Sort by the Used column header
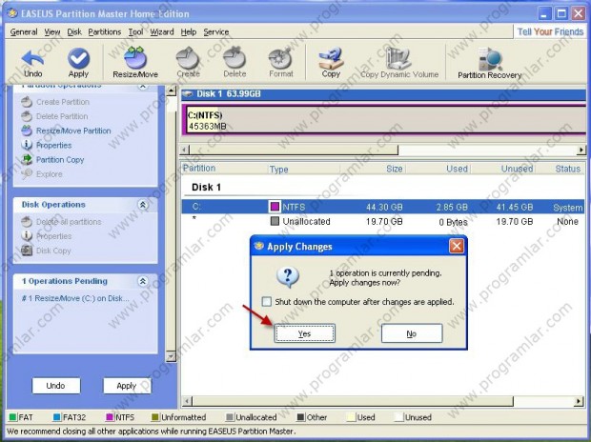This screenshot has width=591, height=442. [438, 169]
